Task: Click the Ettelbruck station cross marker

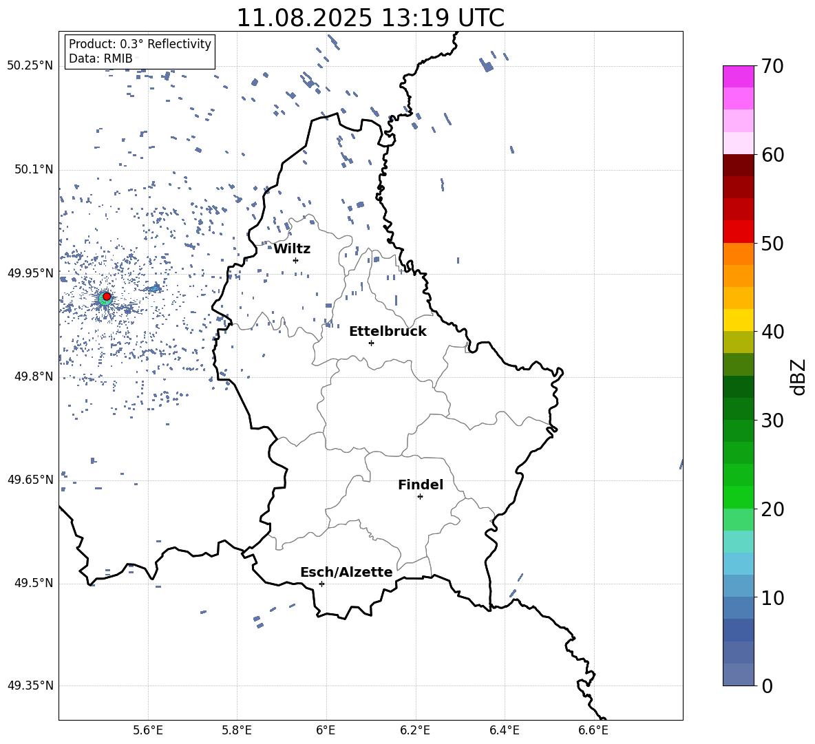Action: 371,343
